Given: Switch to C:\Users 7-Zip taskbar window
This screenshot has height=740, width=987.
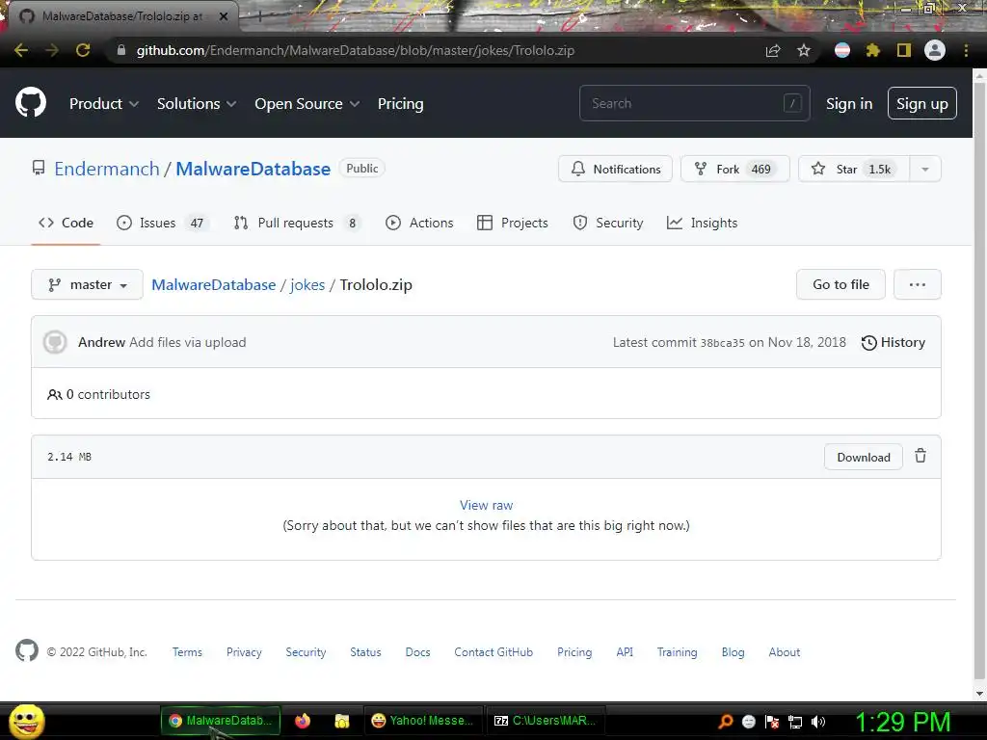Looking at the screenshot, I should [x=546, y=721].
